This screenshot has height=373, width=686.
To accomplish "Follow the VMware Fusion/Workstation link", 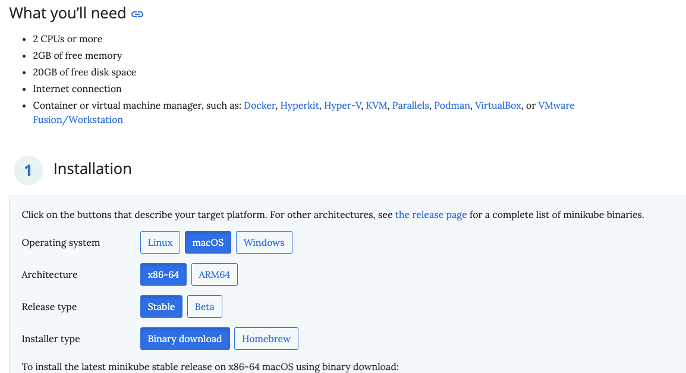I will [x=556, y=105].
